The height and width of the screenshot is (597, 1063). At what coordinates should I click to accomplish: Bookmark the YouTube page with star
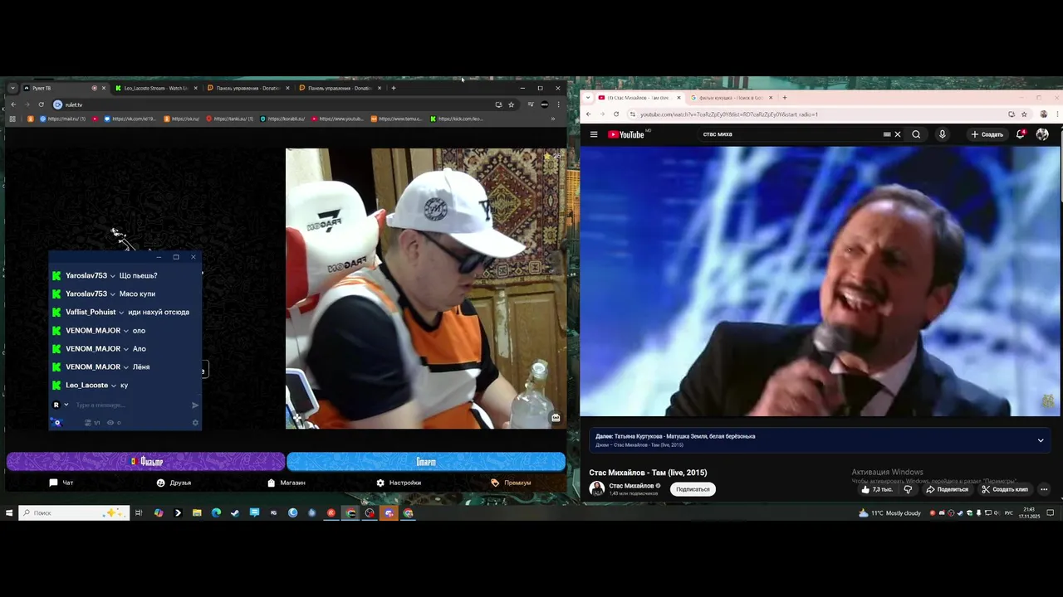1024,114
